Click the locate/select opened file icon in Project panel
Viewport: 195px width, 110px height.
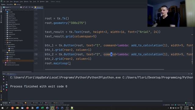(x=21, y=7)
